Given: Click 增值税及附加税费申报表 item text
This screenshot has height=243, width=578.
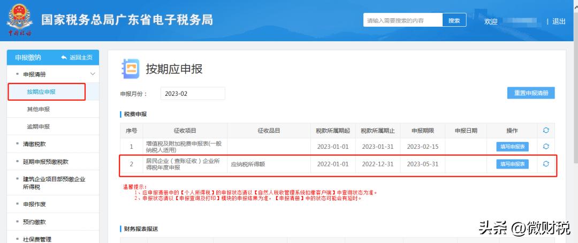Looking at the screenshot, I should coord(184,147).
